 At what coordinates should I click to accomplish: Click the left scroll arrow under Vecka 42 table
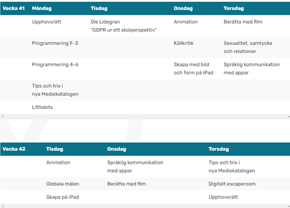click(x=2, y=206)
